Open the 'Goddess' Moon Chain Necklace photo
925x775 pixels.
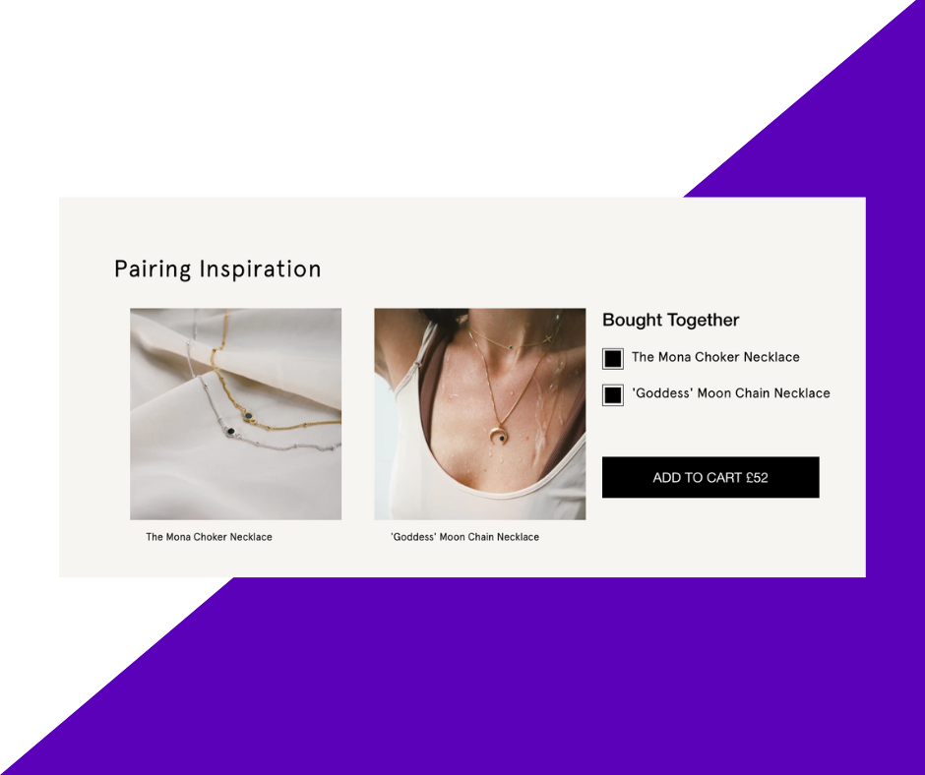[479, 414]
